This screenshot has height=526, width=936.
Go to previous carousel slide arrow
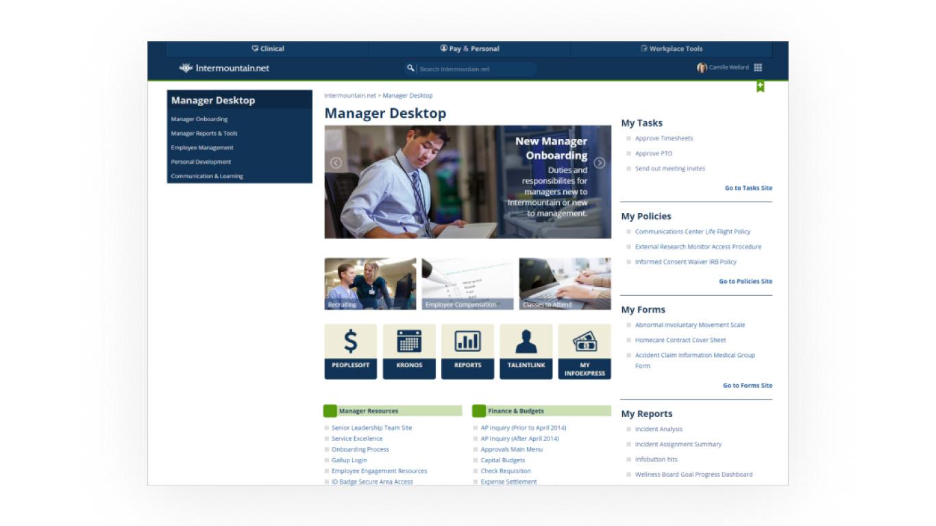tap(336, 163)
